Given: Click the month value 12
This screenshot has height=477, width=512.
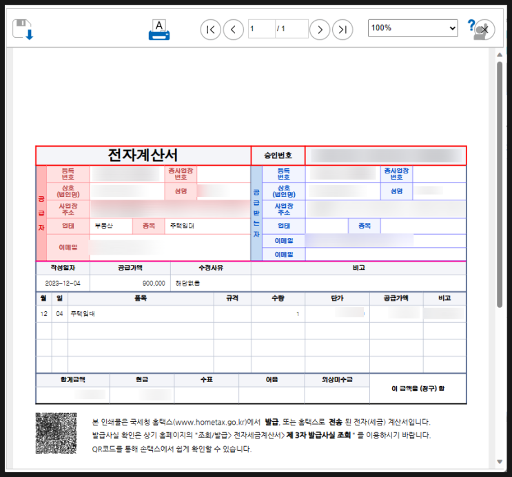Looking at the screenshot, I should coord(43,314).
